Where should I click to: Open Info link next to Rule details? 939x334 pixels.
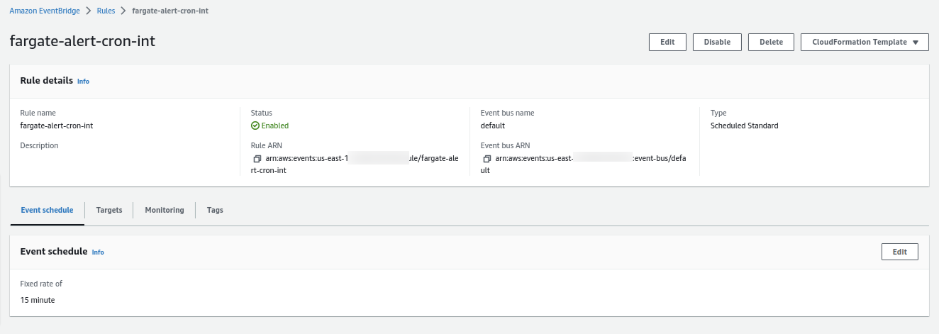pyautogui.click(x=83, y=82)
